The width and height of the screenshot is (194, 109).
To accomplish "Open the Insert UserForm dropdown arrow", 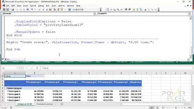I will 10,9.
